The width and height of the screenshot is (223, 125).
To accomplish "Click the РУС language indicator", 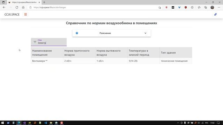I will [207, 123].
